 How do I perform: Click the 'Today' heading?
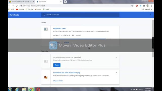tap(43, 22)
